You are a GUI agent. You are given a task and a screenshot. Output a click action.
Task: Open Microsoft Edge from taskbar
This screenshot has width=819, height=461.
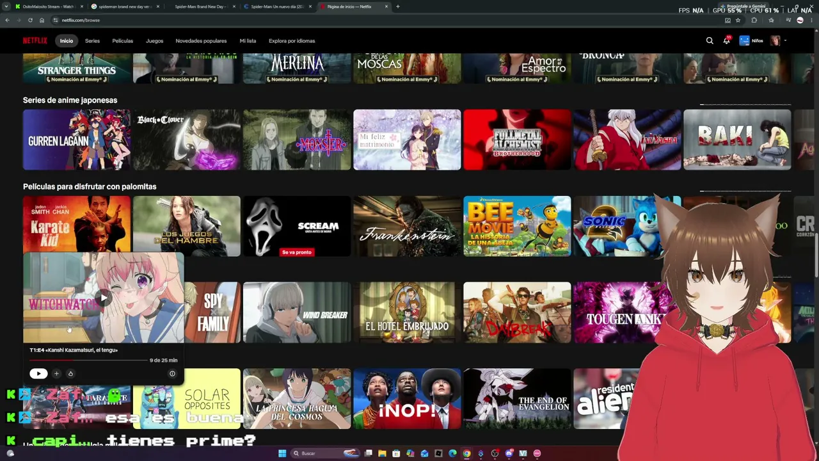(452, 453)
